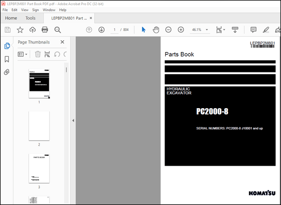
Task: Add a comment sticky note
Action: click(x=253, y=30)
